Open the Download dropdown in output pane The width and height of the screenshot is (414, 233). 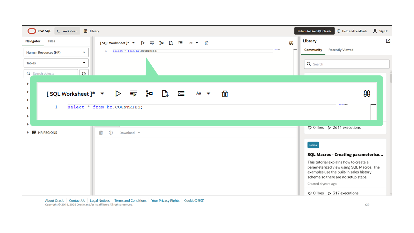[x=130, y=133]
